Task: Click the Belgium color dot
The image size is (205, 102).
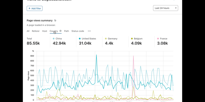Action: 132,39
